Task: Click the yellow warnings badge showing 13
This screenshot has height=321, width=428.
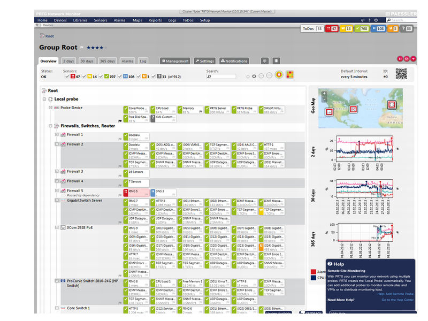Action: click(x=346, y=29)
